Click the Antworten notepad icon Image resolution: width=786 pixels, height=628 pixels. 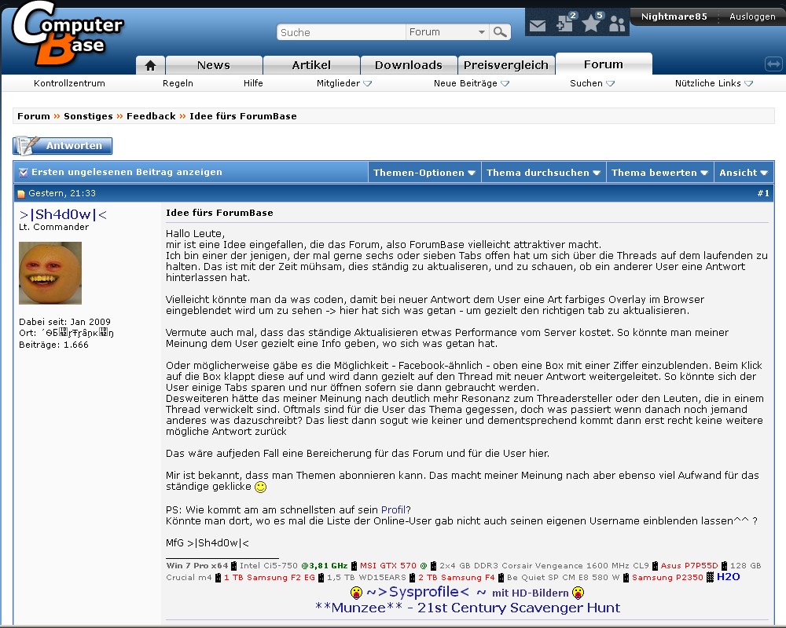(27, 146)
